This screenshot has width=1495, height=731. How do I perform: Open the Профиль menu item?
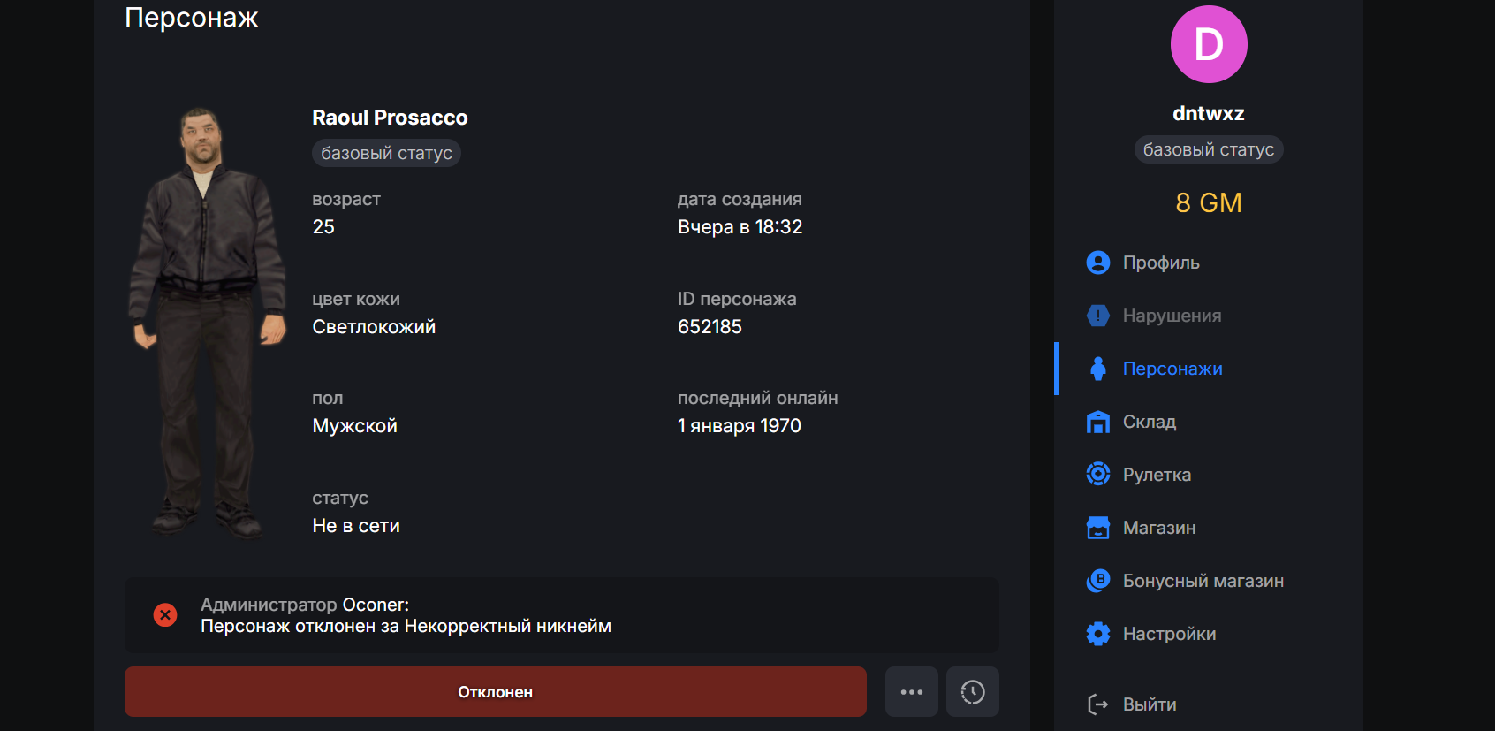(1160, 263)
